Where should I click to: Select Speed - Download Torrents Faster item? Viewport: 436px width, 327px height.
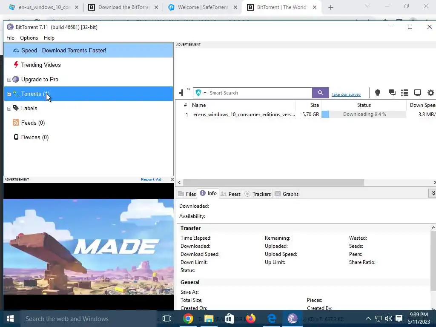point(89,50)
